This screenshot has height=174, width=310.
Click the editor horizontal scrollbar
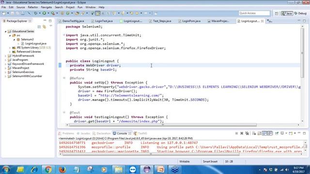click(x=163, y=125)
